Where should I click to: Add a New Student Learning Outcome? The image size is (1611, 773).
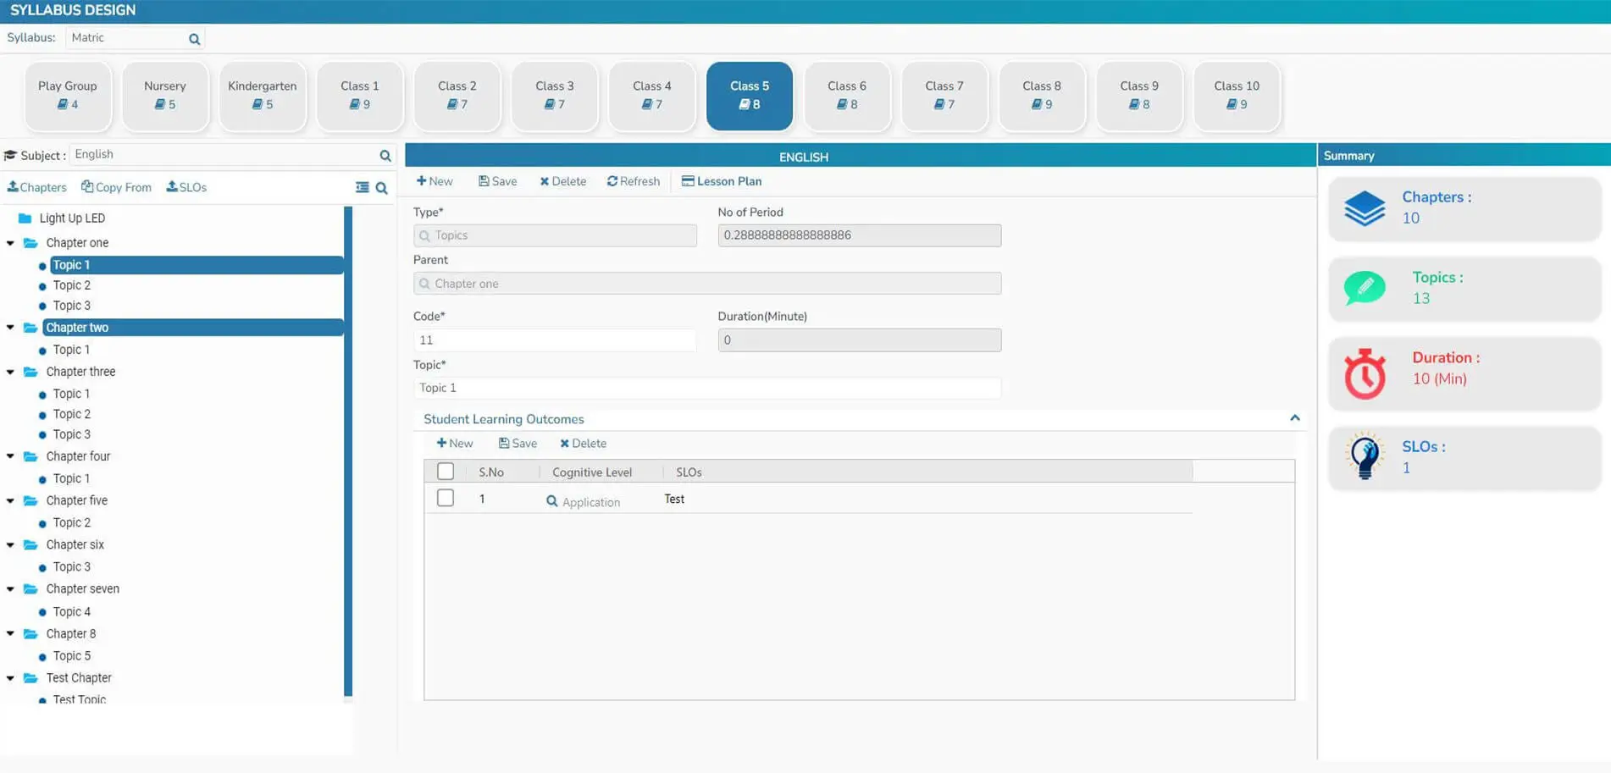455,444
